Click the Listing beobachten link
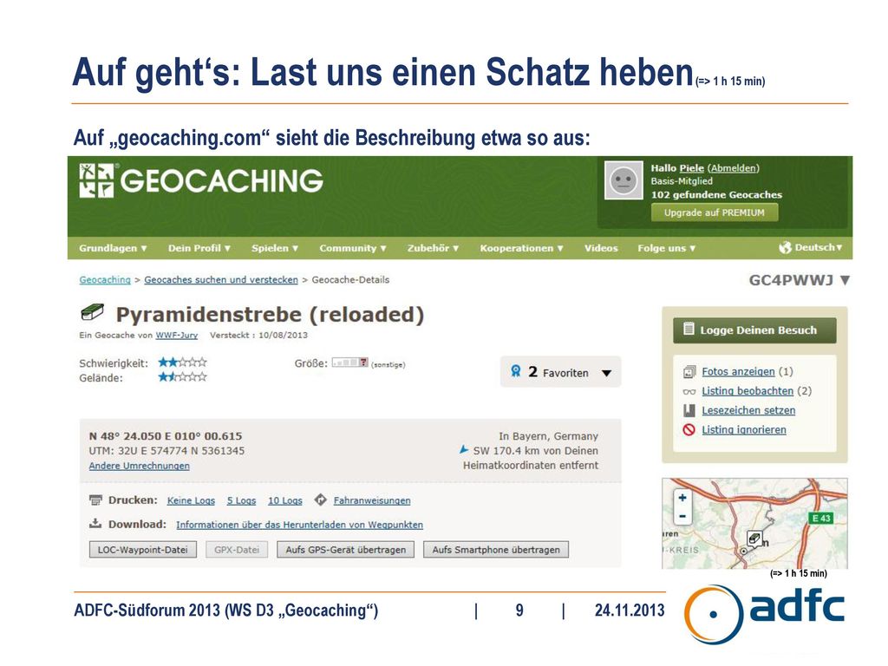 click(748, 391)
